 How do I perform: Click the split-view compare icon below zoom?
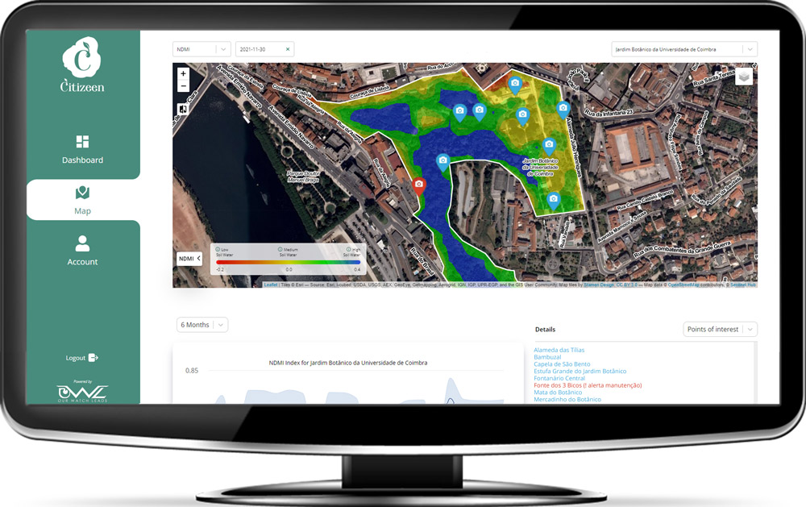(x=183, y=109)
